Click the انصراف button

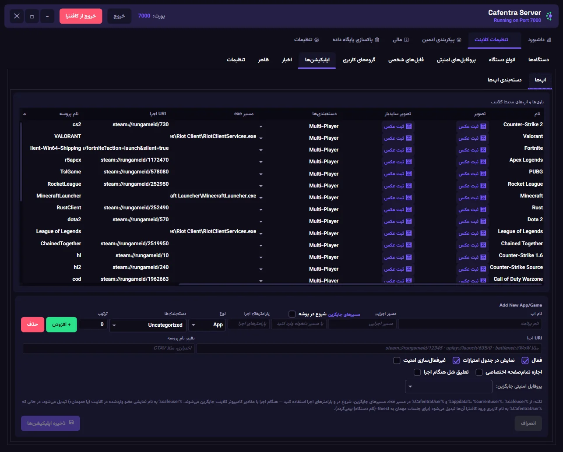(x=528, y=423)
